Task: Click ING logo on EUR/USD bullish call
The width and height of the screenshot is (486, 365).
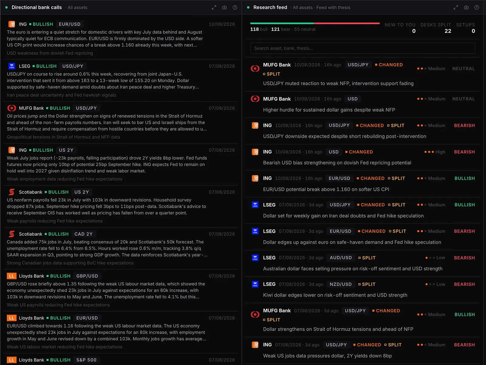Action: coord(12,24)
